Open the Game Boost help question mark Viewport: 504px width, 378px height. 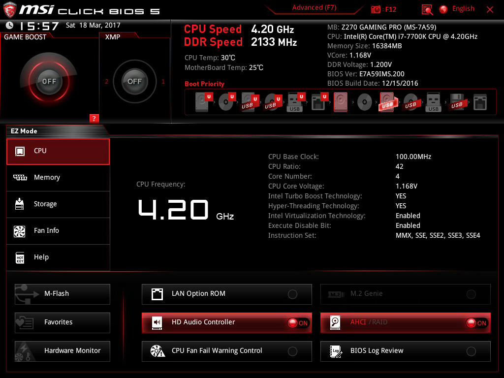click(94, 118)
